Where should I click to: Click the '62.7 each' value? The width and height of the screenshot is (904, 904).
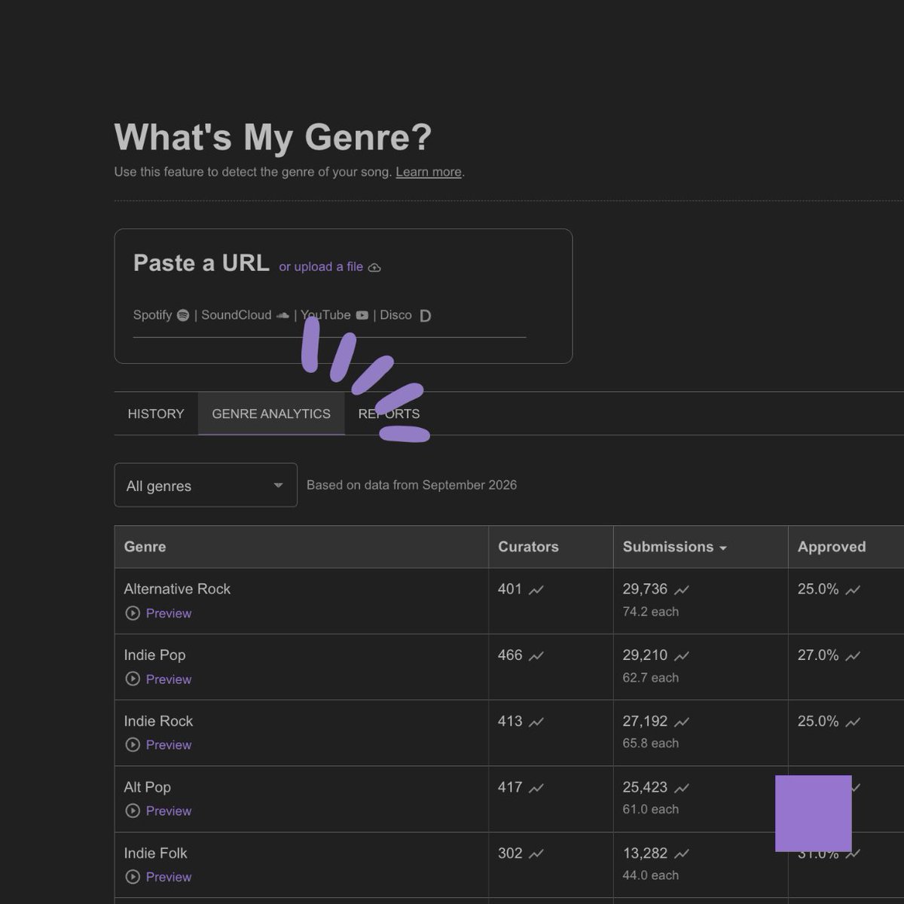point(651,677)
